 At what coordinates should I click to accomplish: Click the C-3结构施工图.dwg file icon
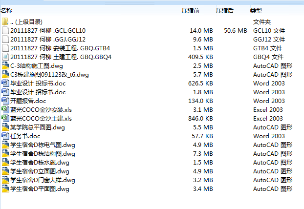pyautogui.click(x=5, y=66)
